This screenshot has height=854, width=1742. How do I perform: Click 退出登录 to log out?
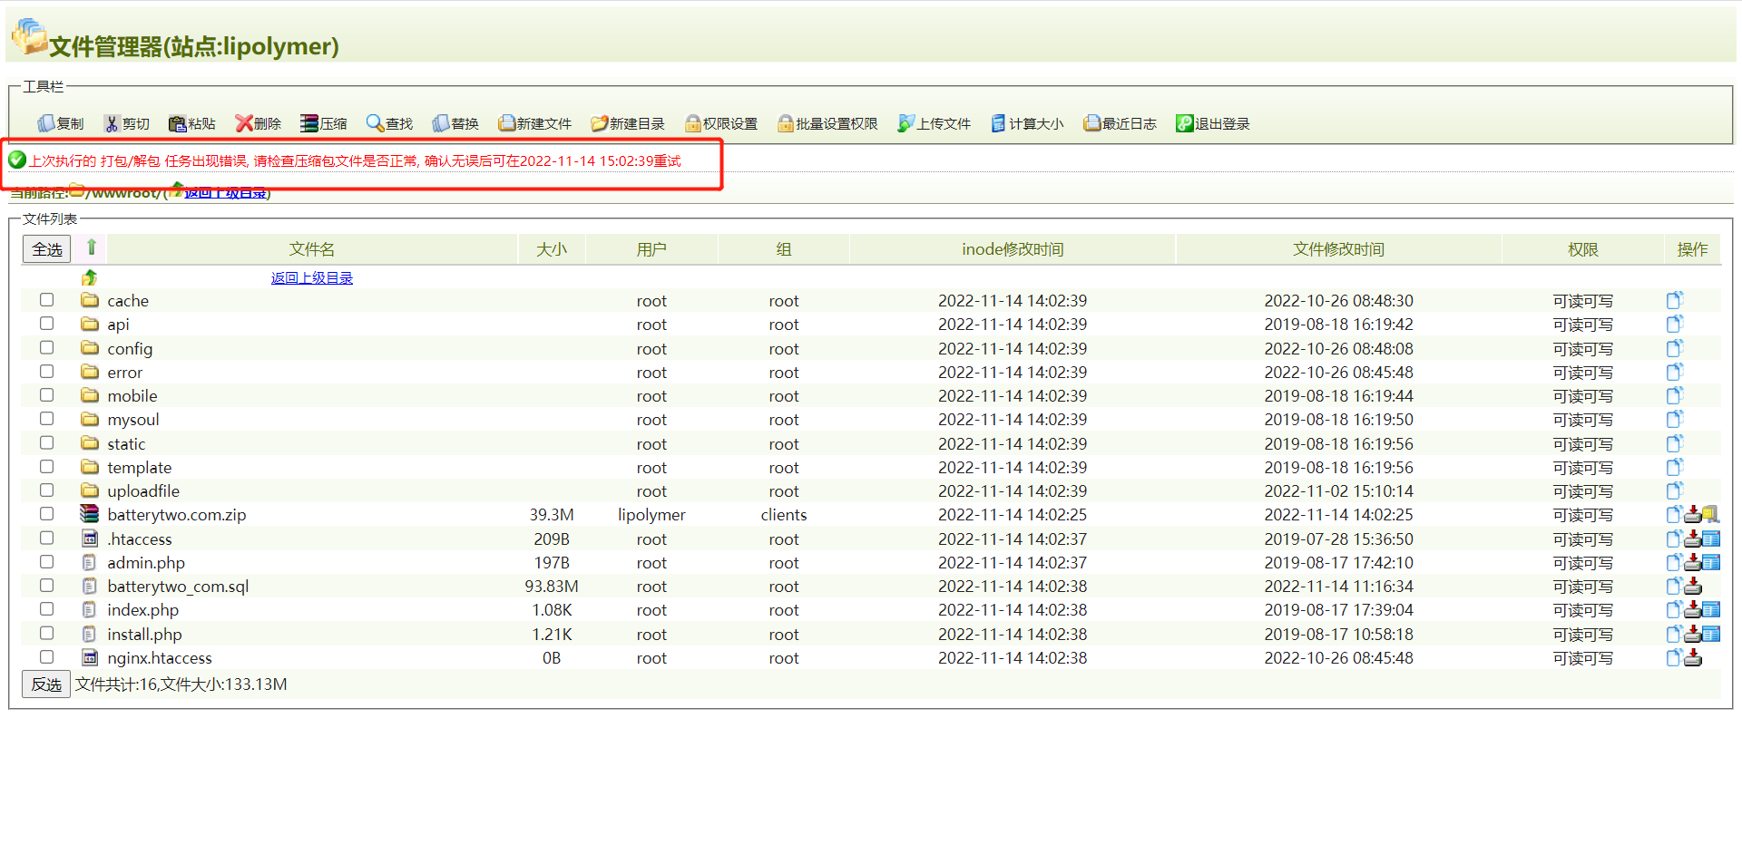[x=1213, y=123]
